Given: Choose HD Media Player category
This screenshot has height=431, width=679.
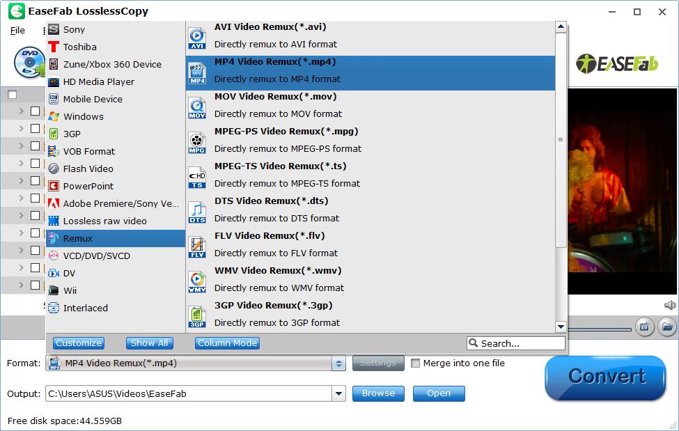Looking at the screenshot, I should click(116, 81).
